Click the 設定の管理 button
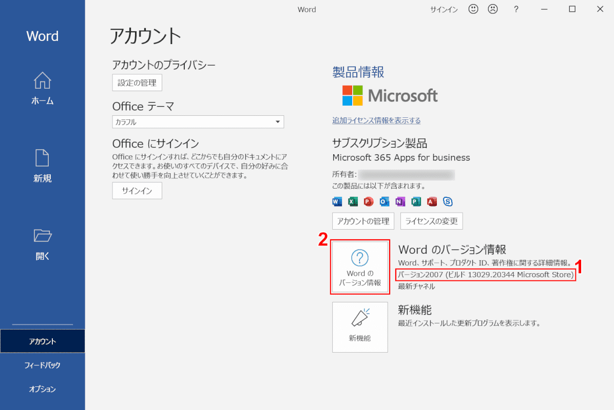614x410 pixels. (x=137, y=83)
